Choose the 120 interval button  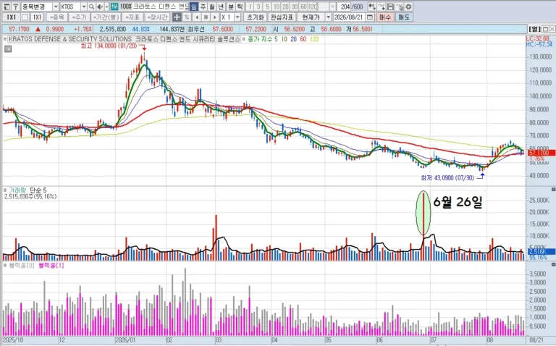(x=313, y=7)
